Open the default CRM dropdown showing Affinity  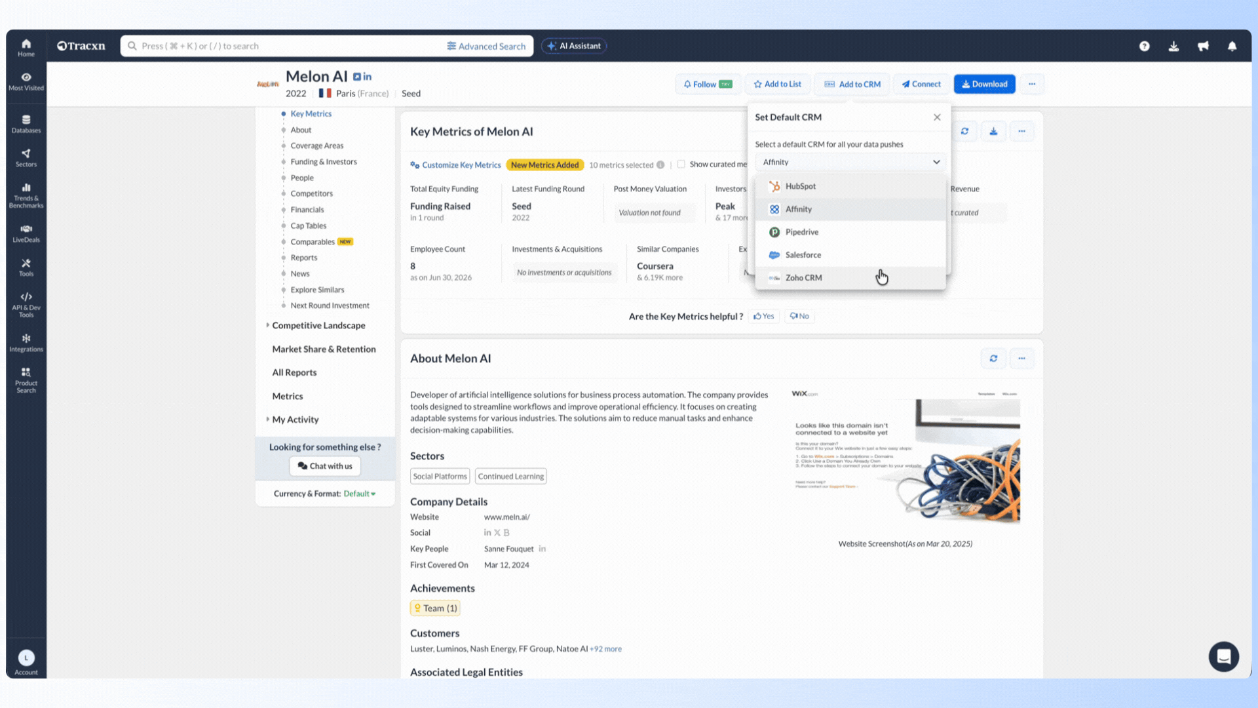click(850, 162)
